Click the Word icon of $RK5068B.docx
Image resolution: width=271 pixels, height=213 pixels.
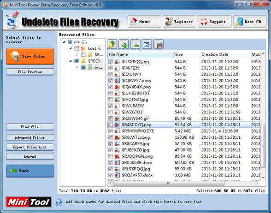(x=117, y=162)
